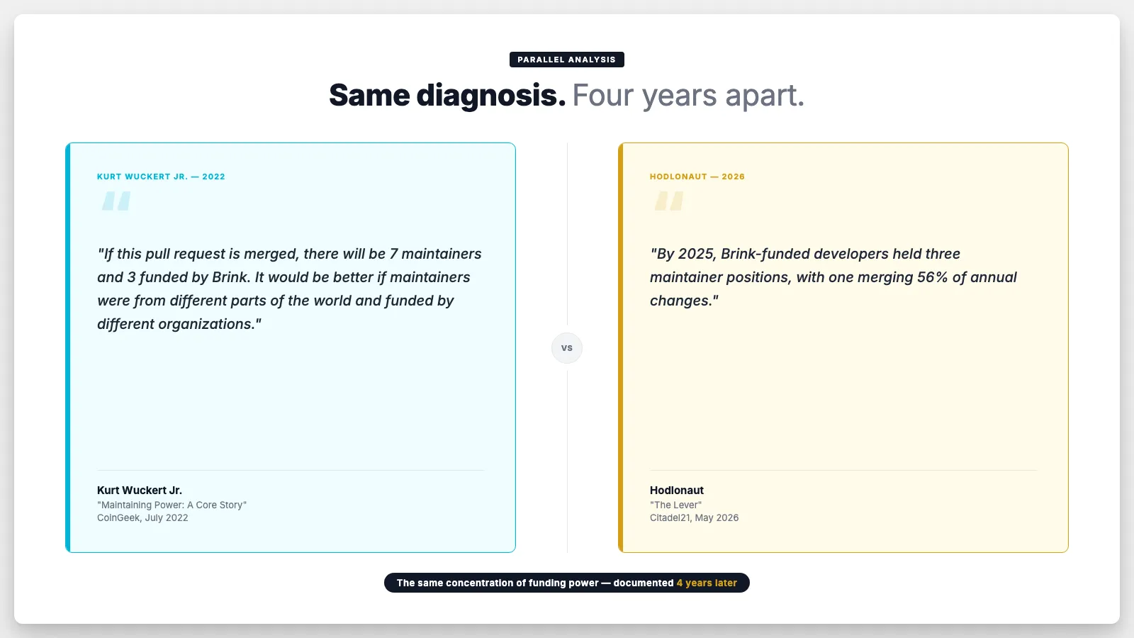Click the yellow 4 years later text
Image resolution: width=1134 pixels, height=638 pixels.
click(707, 583)
